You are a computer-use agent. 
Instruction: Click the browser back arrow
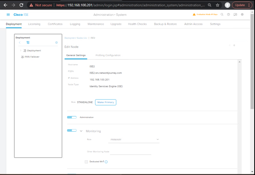coord(5,5)
